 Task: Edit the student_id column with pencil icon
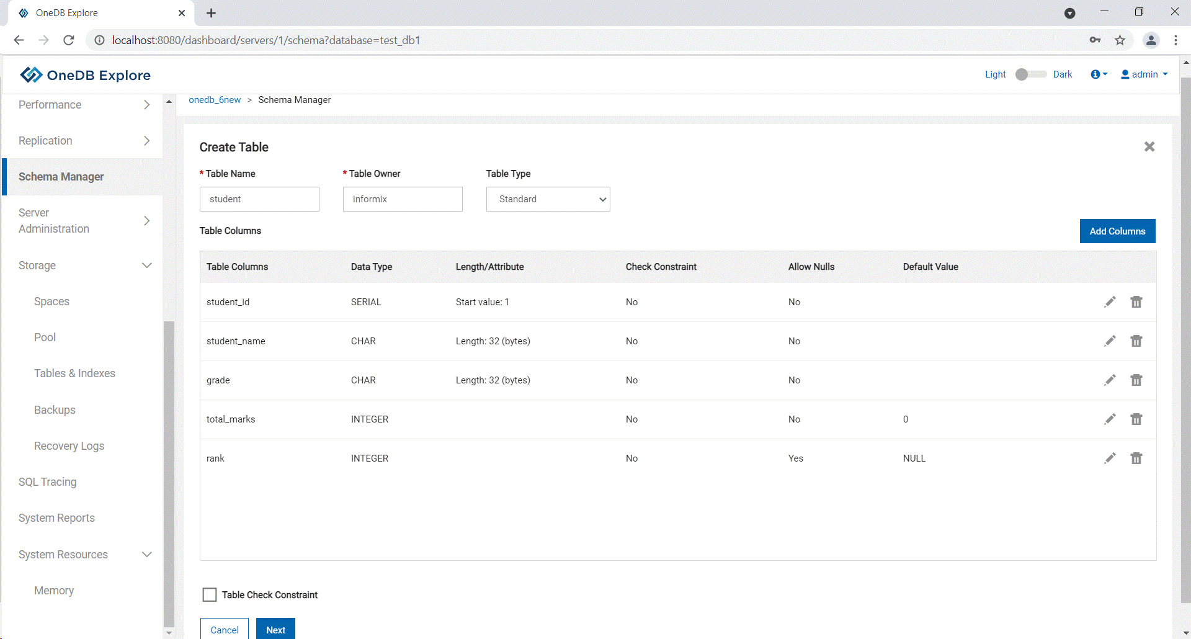click(1110, 302)
